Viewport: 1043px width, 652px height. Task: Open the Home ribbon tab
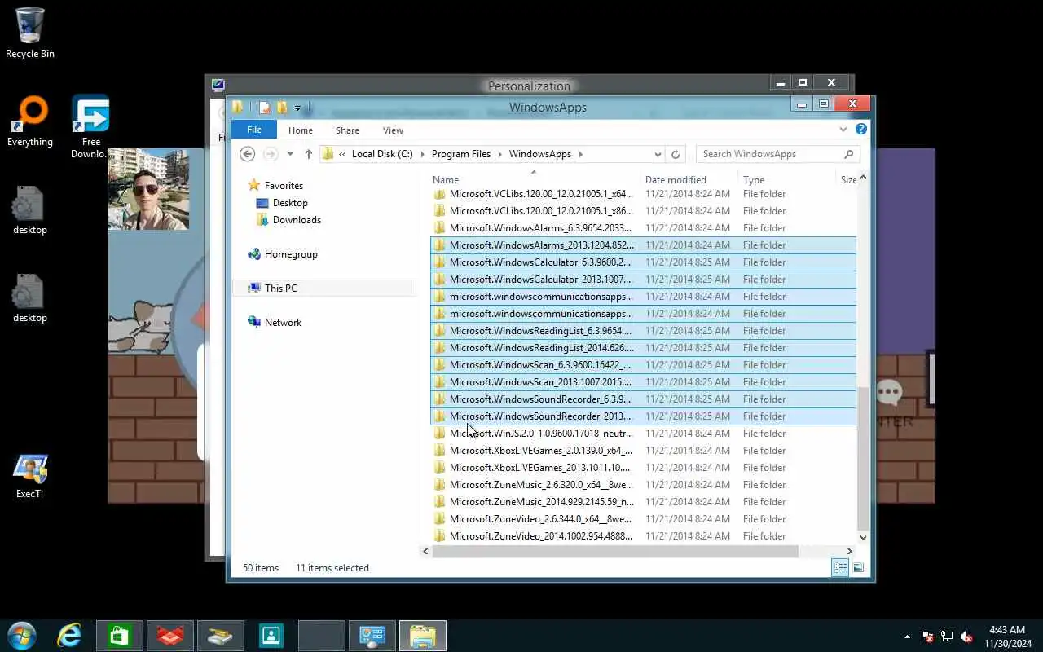pos(301,130)
